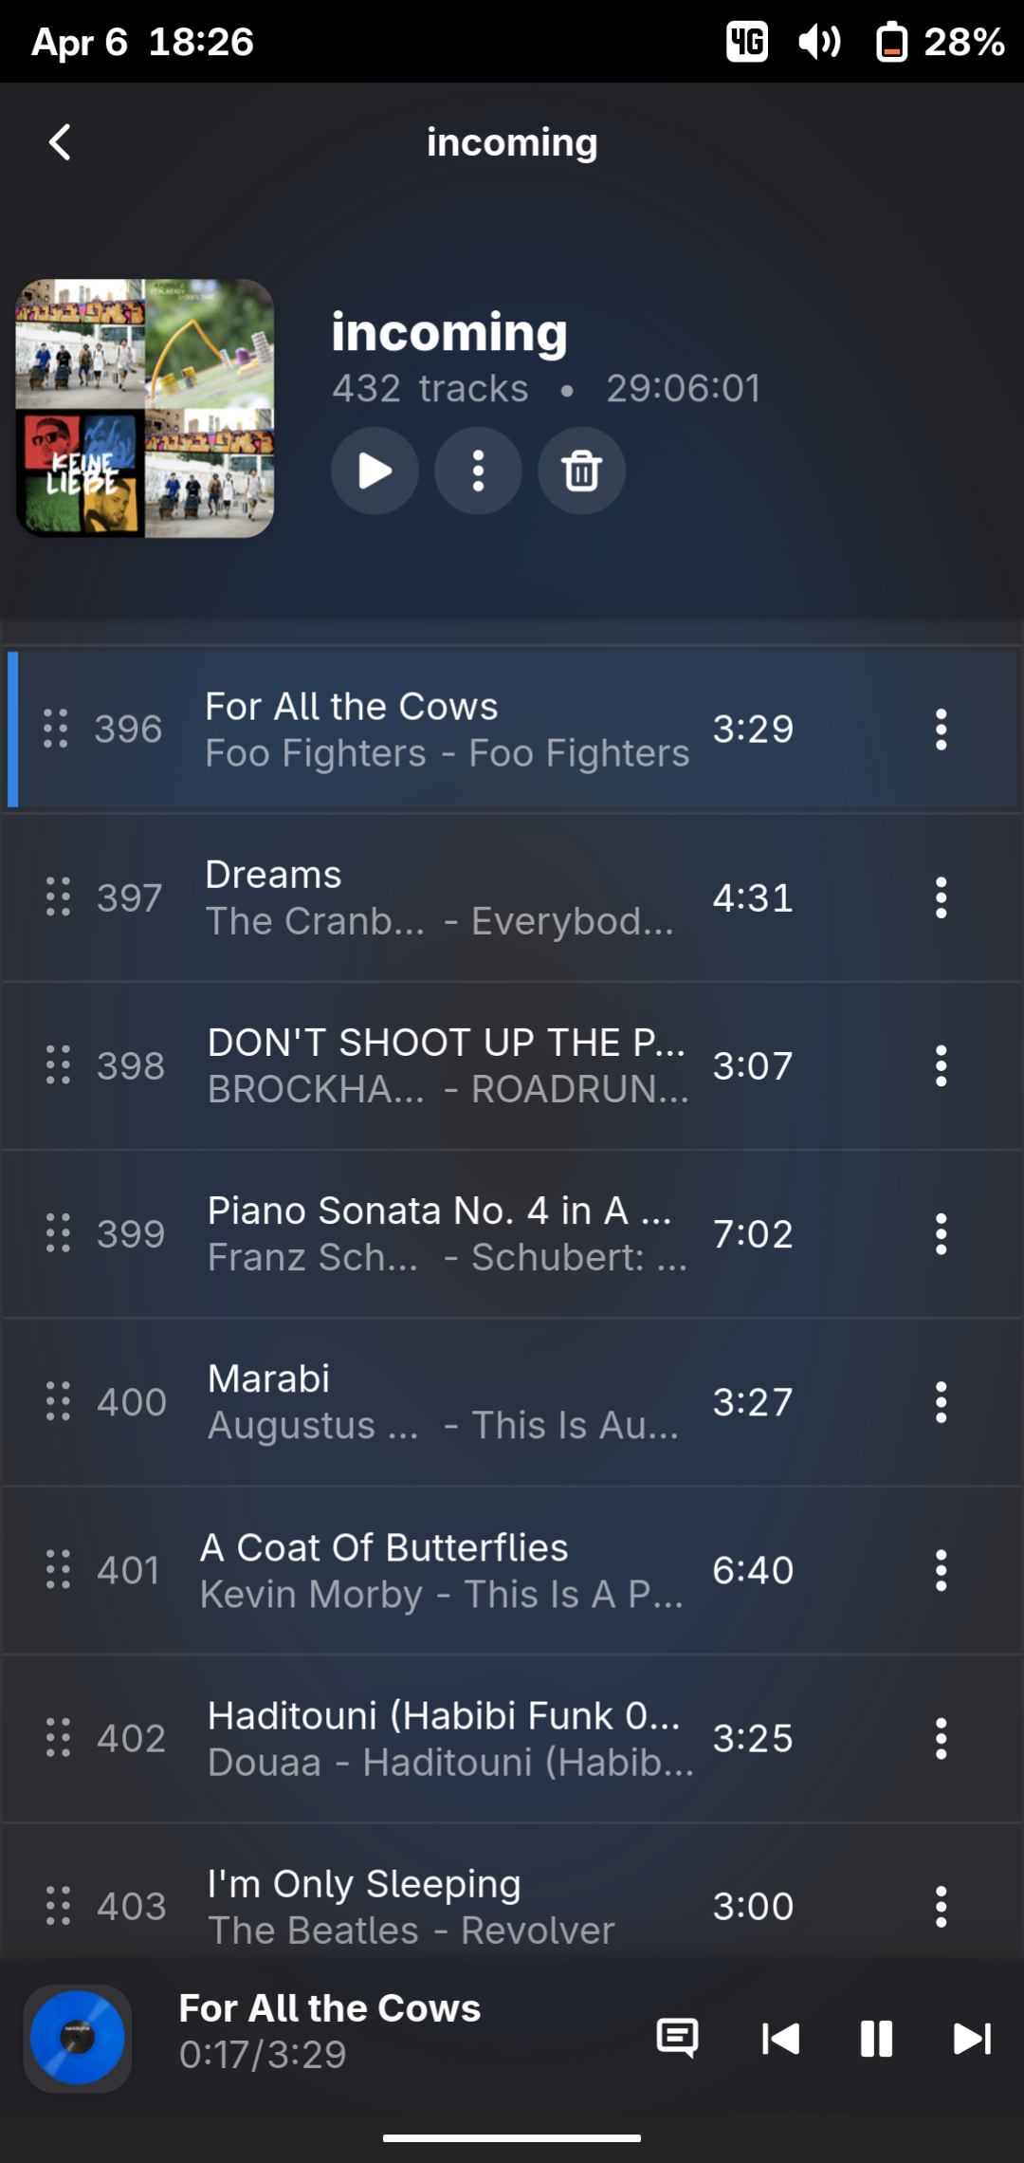Screen dimensions: 1024x2163
Task: Open more options for Dreams
Action: (941, 897)
